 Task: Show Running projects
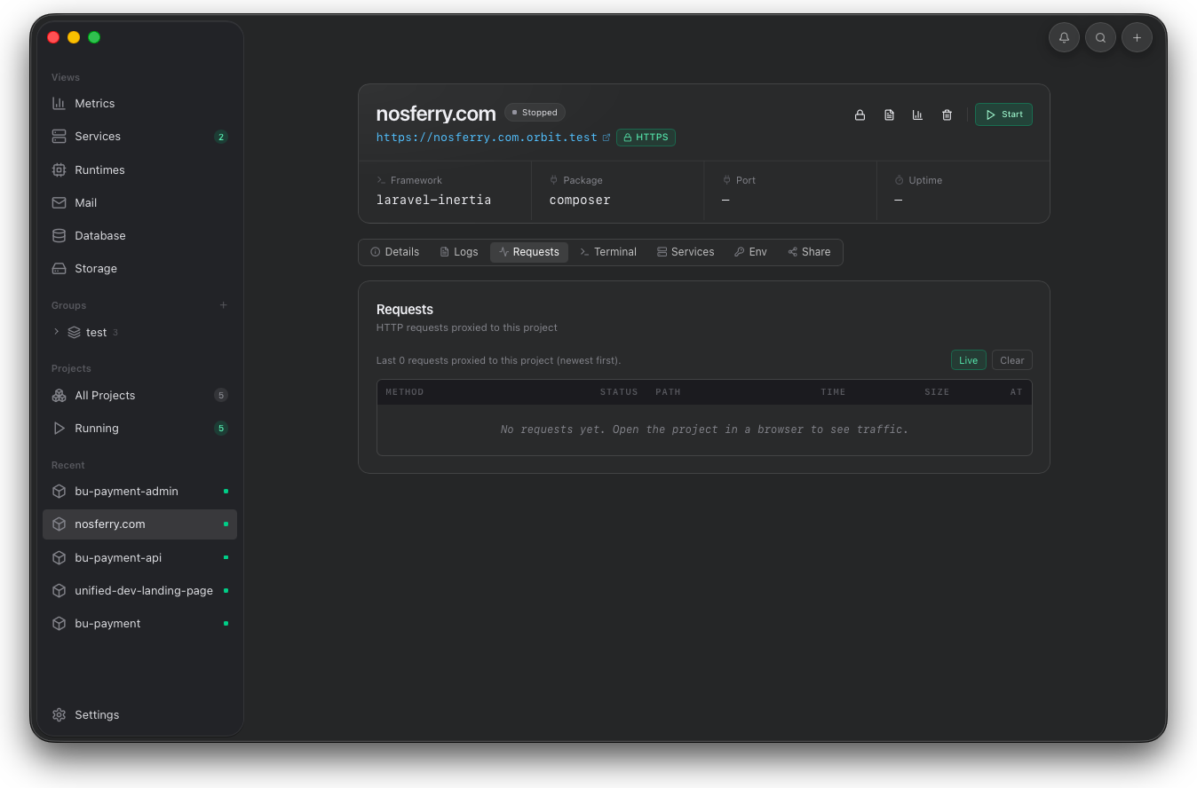coord(139,429)
